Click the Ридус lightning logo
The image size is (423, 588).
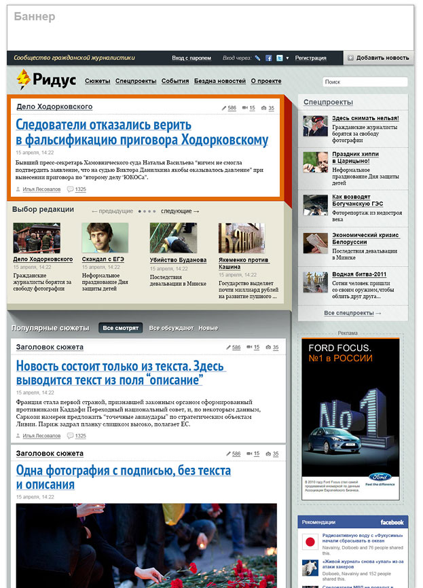point(24,80)
